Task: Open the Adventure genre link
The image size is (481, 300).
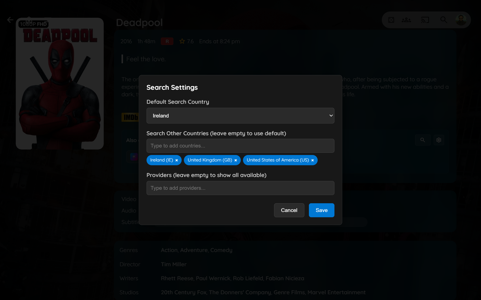Action: click(x=194, y=250)
